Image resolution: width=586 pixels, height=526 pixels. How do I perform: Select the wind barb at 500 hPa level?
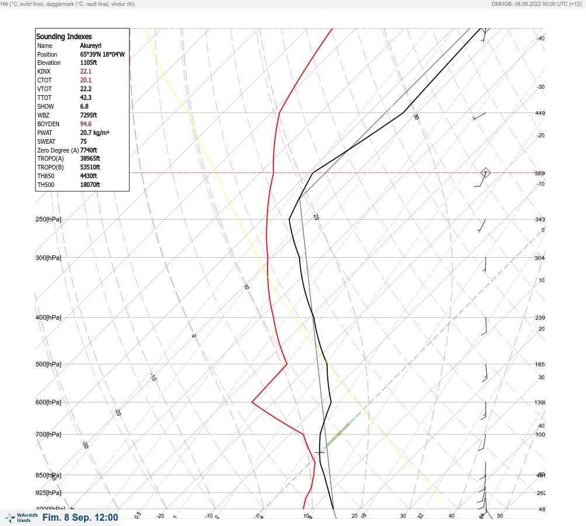[x=485, y=373]
